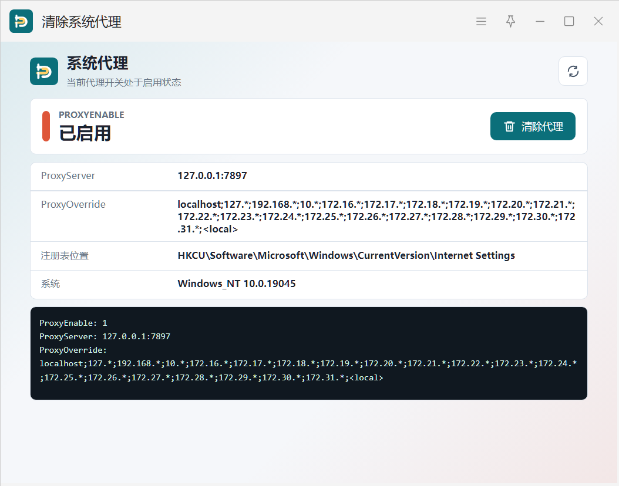Pin the window with the pushpin icon
This screenshot has height=486, width=619.
(510, 21)
